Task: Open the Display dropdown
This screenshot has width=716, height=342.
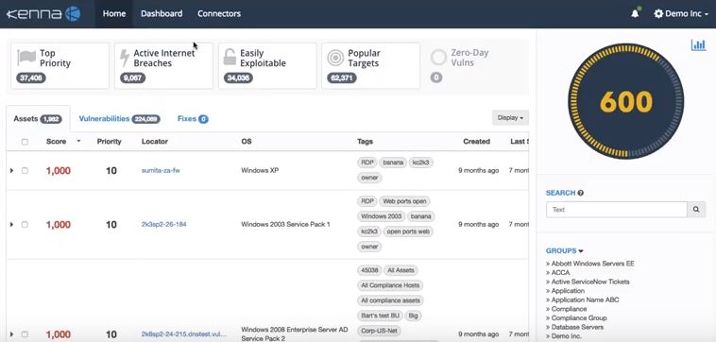Action: click(510, 117)
